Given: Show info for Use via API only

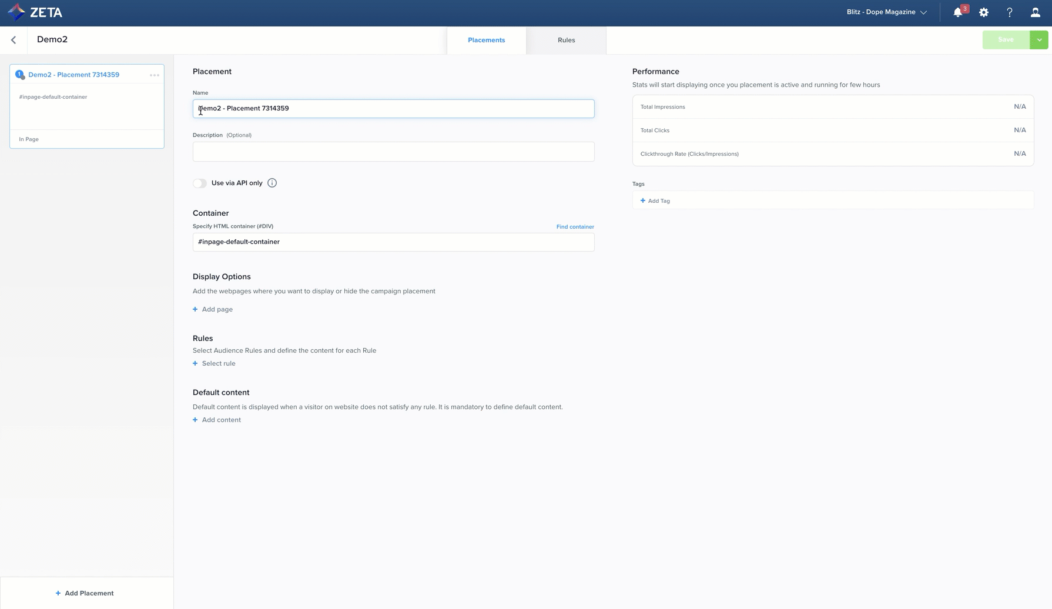Looking at the screenshot, I should 272,183.
